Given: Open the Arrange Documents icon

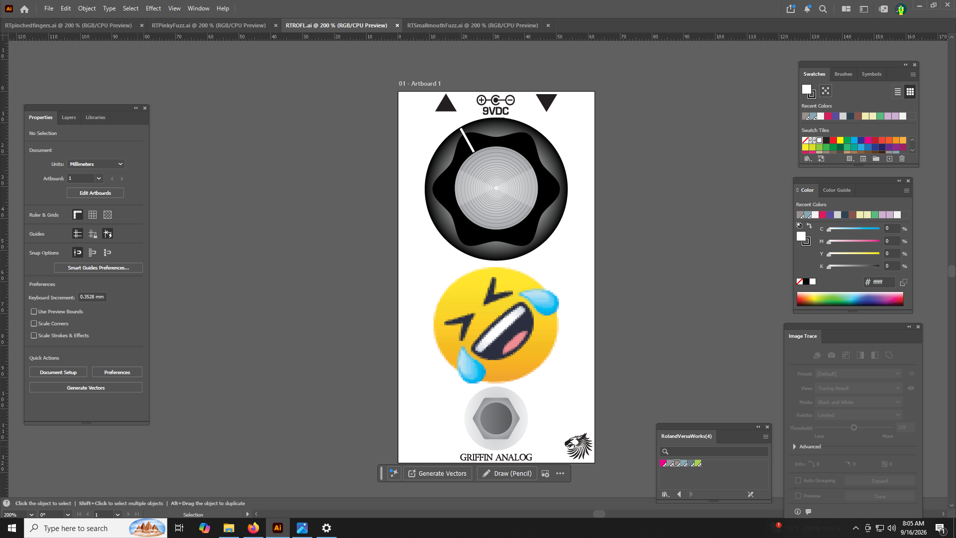Looking at the screenshot, I should click(846, 9).
